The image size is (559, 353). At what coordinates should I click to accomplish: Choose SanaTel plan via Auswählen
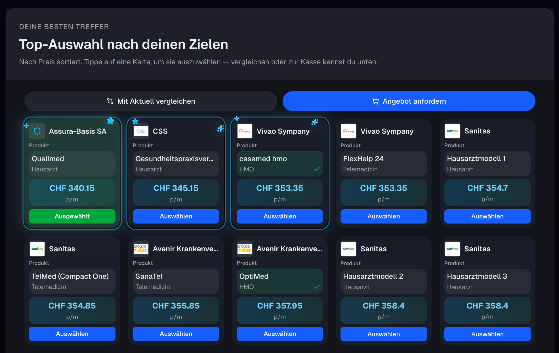coord(176,334)
